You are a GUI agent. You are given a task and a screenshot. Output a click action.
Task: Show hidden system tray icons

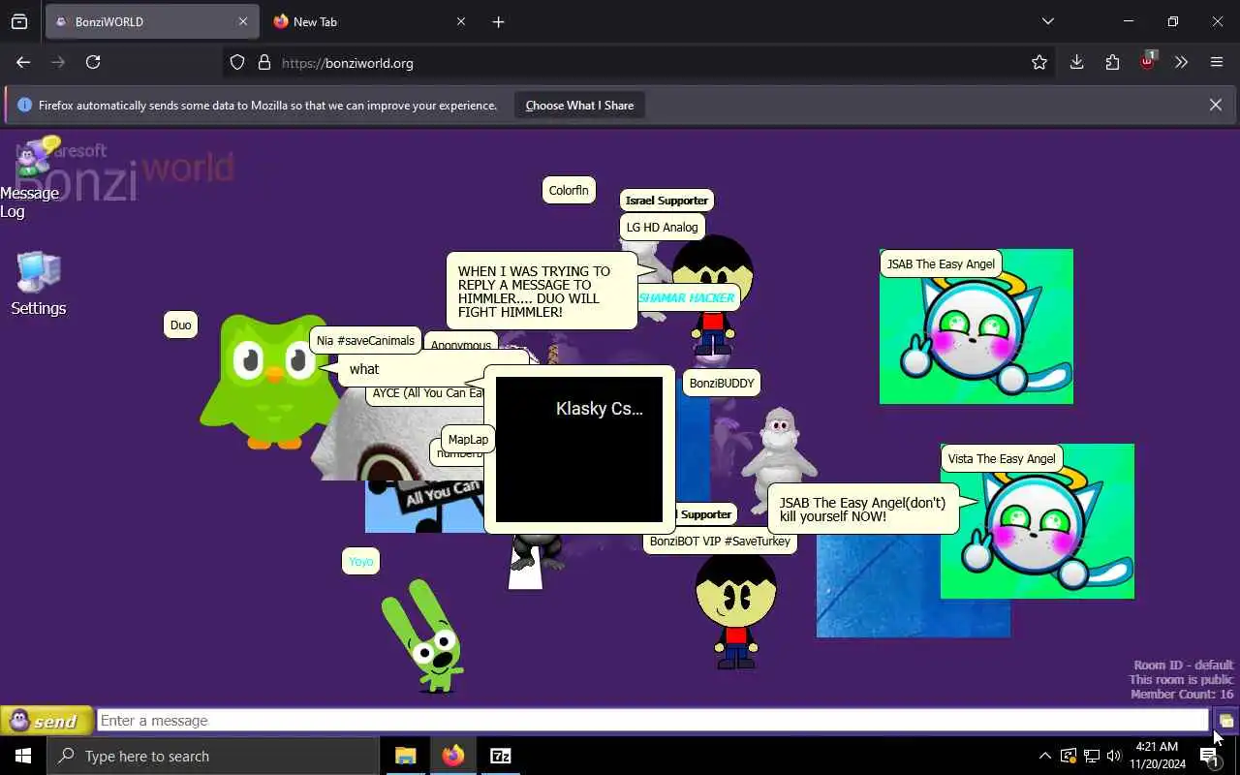[1044, 756]
